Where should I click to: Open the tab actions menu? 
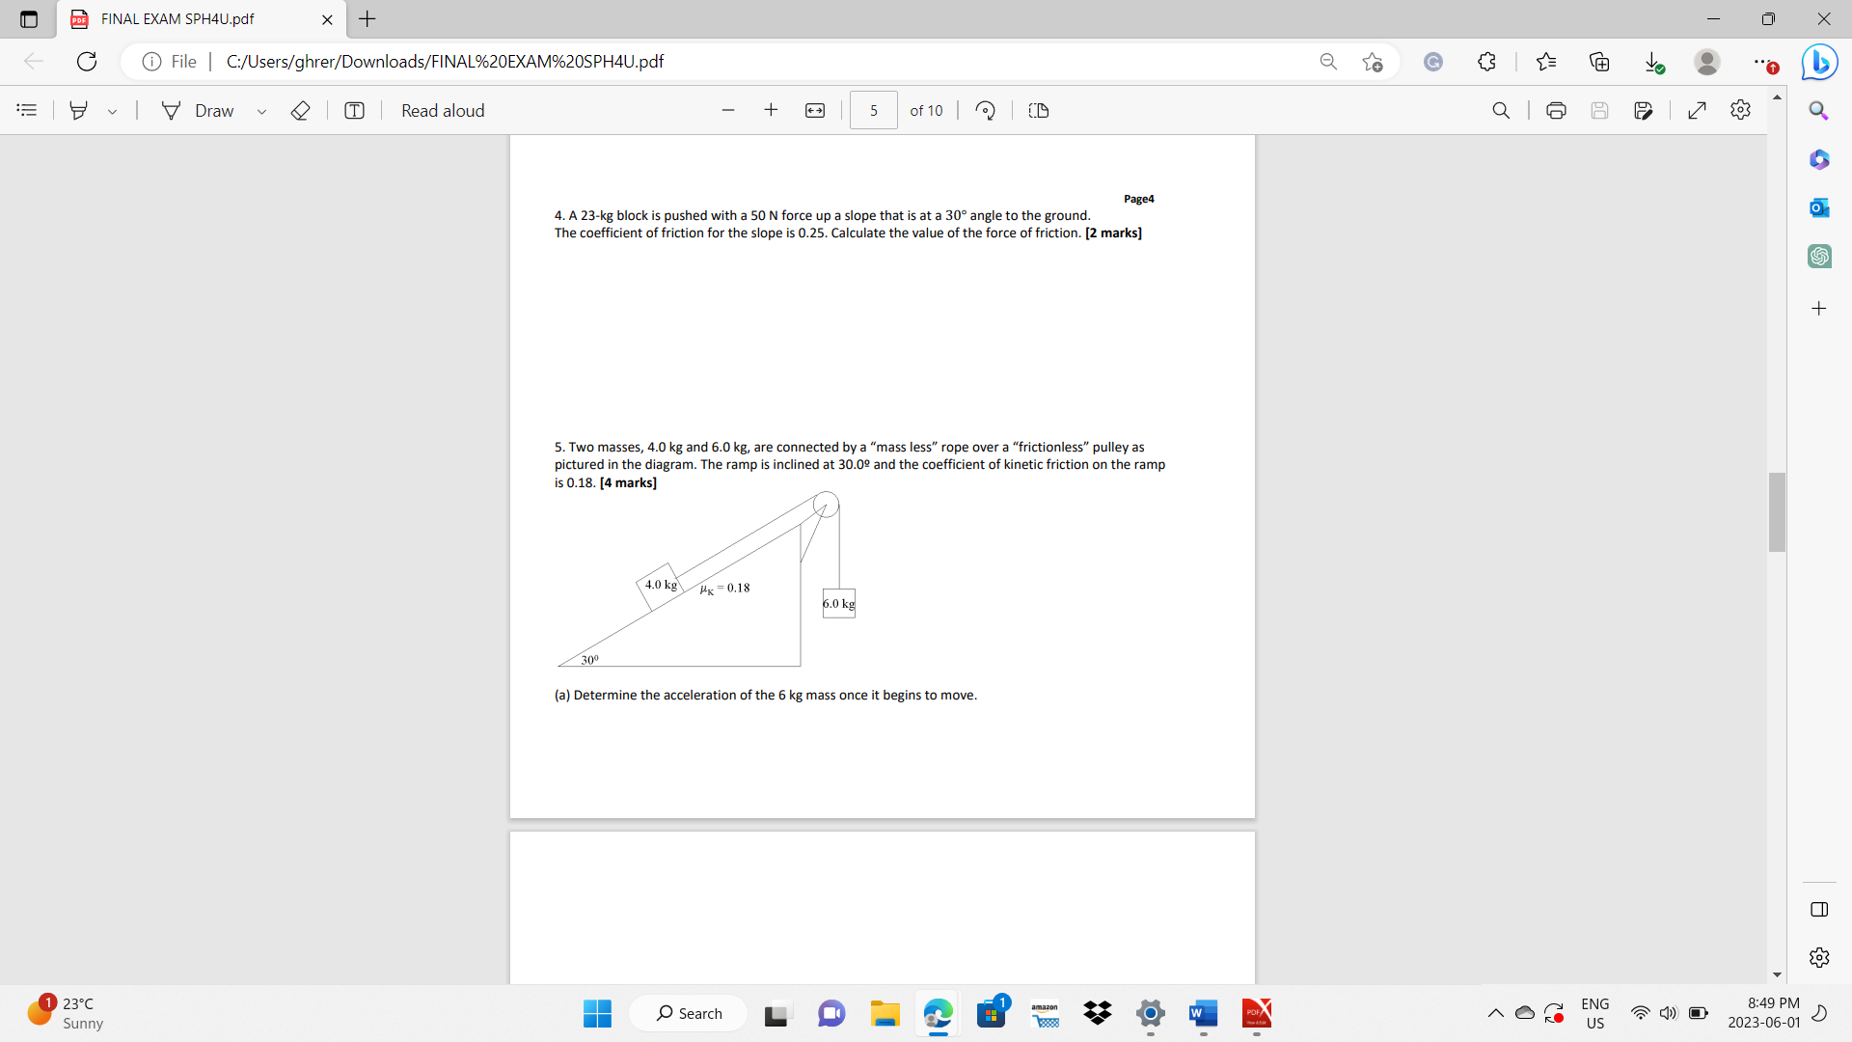(28, 18)
